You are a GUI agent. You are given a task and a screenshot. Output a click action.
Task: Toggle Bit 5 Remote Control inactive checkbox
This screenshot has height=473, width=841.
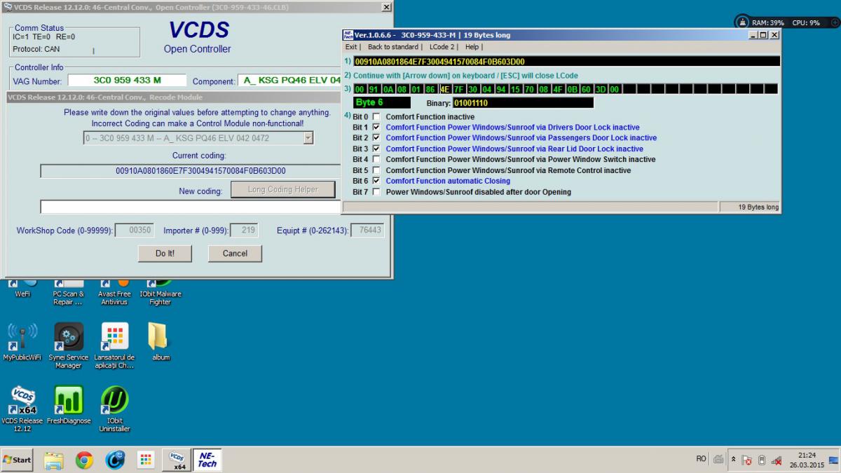[376, 170]
